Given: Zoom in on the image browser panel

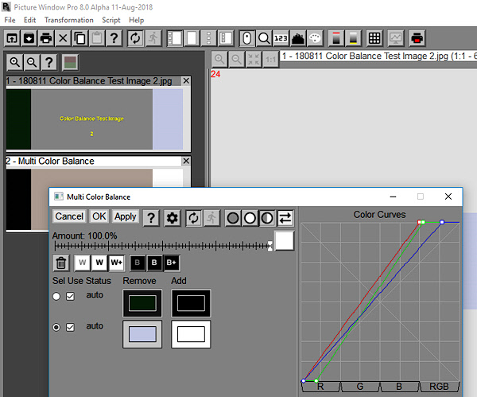Looking at the screenshot, I should 14,62.
